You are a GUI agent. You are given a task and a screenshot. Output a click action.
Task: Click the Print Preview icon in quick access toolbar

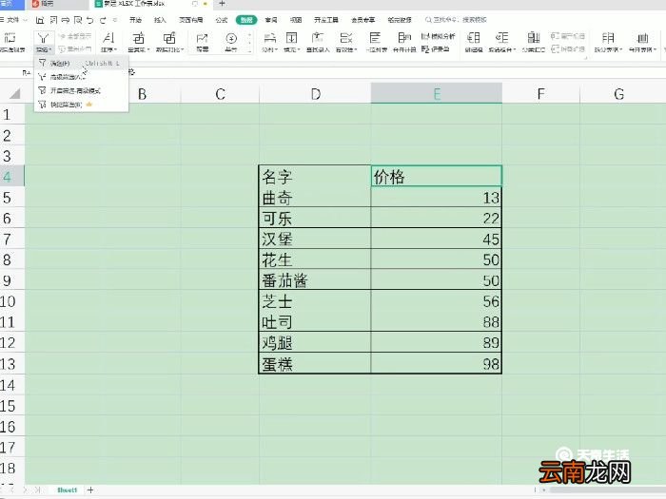[x=78, y=20]
